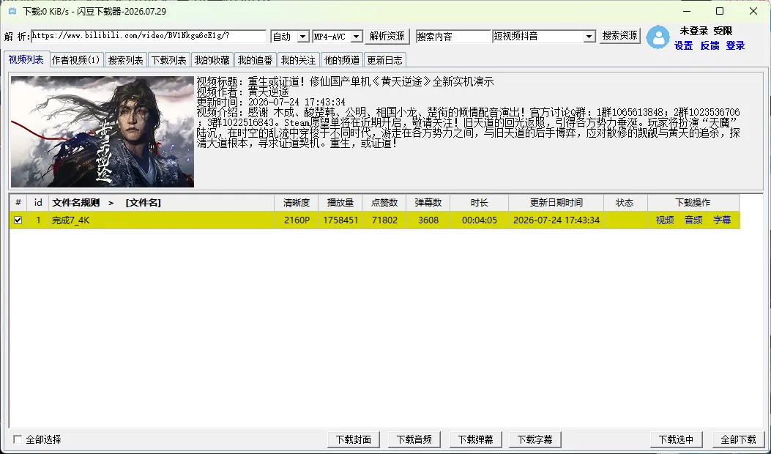Click the 搜索资源 button

tap(619, 36)
